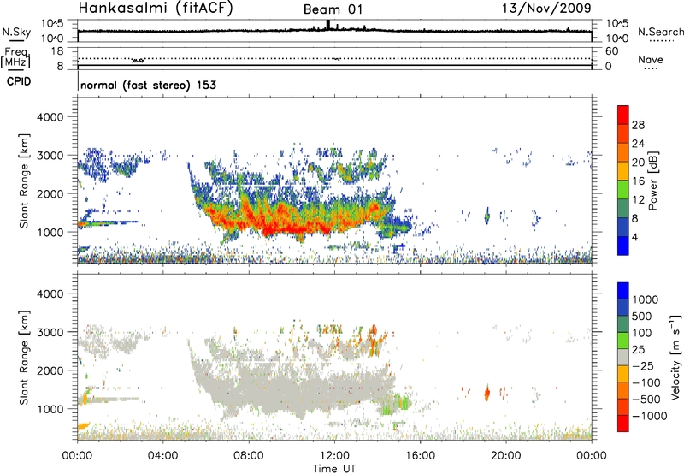This screenshot has height=474, width=684.
Task: Click the 16:00 time tick label
Action: click(420, 456)
